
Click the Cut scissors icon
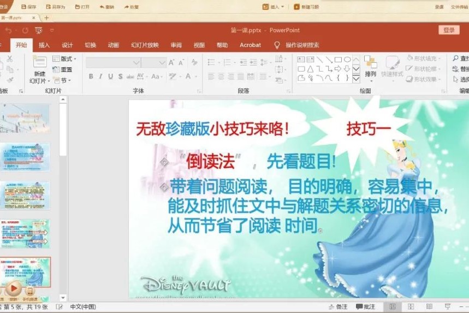10,58
